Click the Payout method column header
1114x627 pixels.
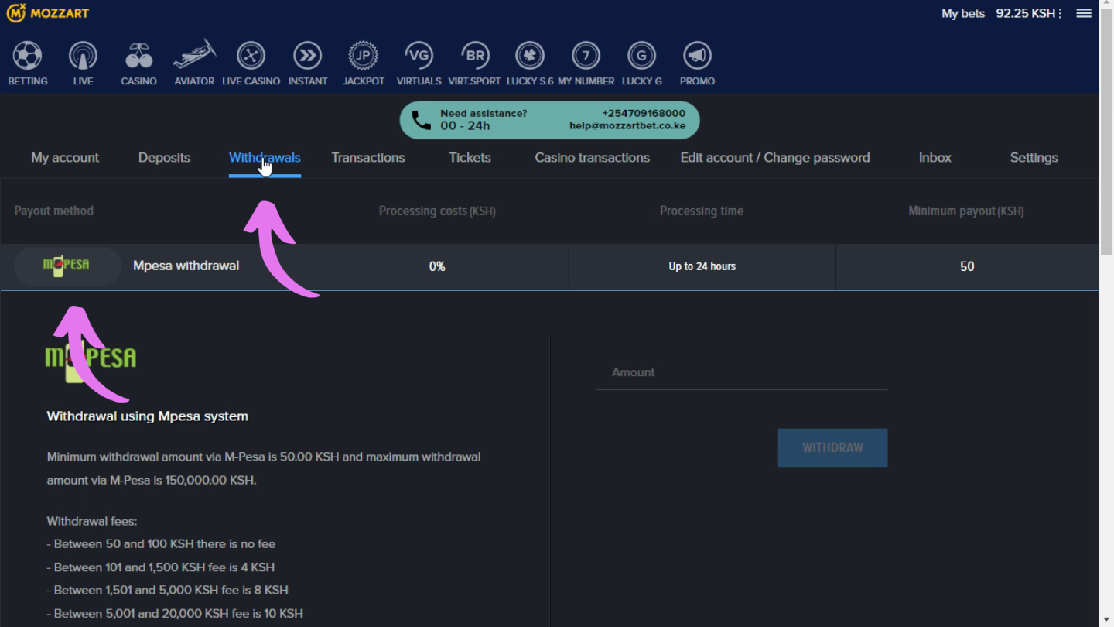pos(54,211)
